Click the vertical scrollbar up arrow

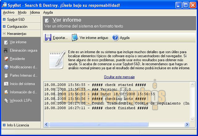[192, 85]
